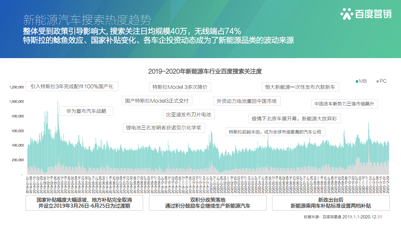Click the MB legend label
The image size is (401, 225).
[363, 81]
